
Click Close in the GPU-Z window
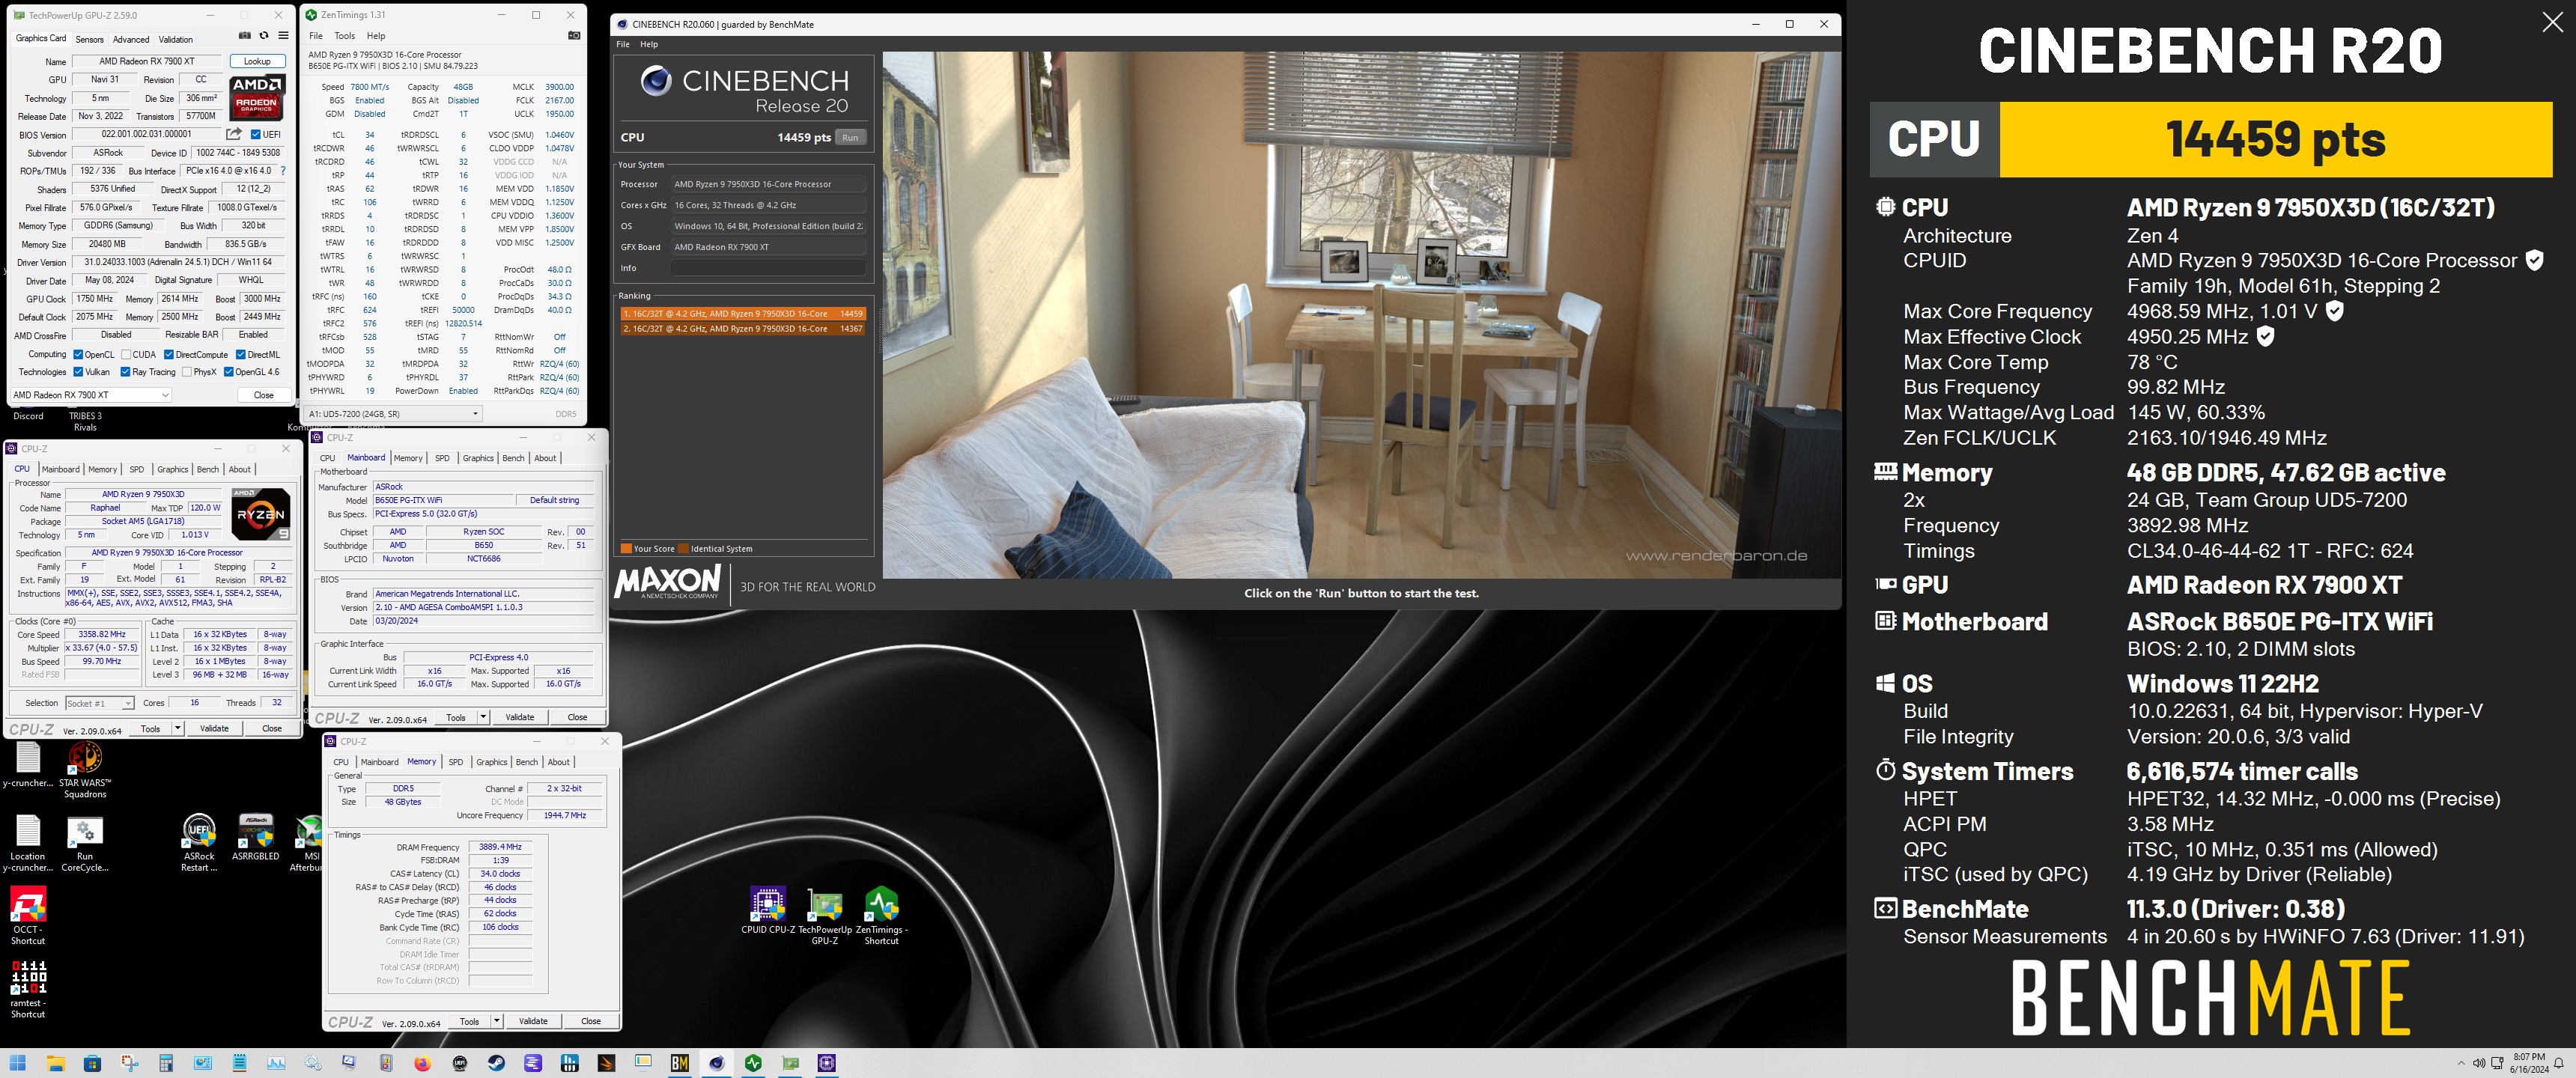point(264,395)
